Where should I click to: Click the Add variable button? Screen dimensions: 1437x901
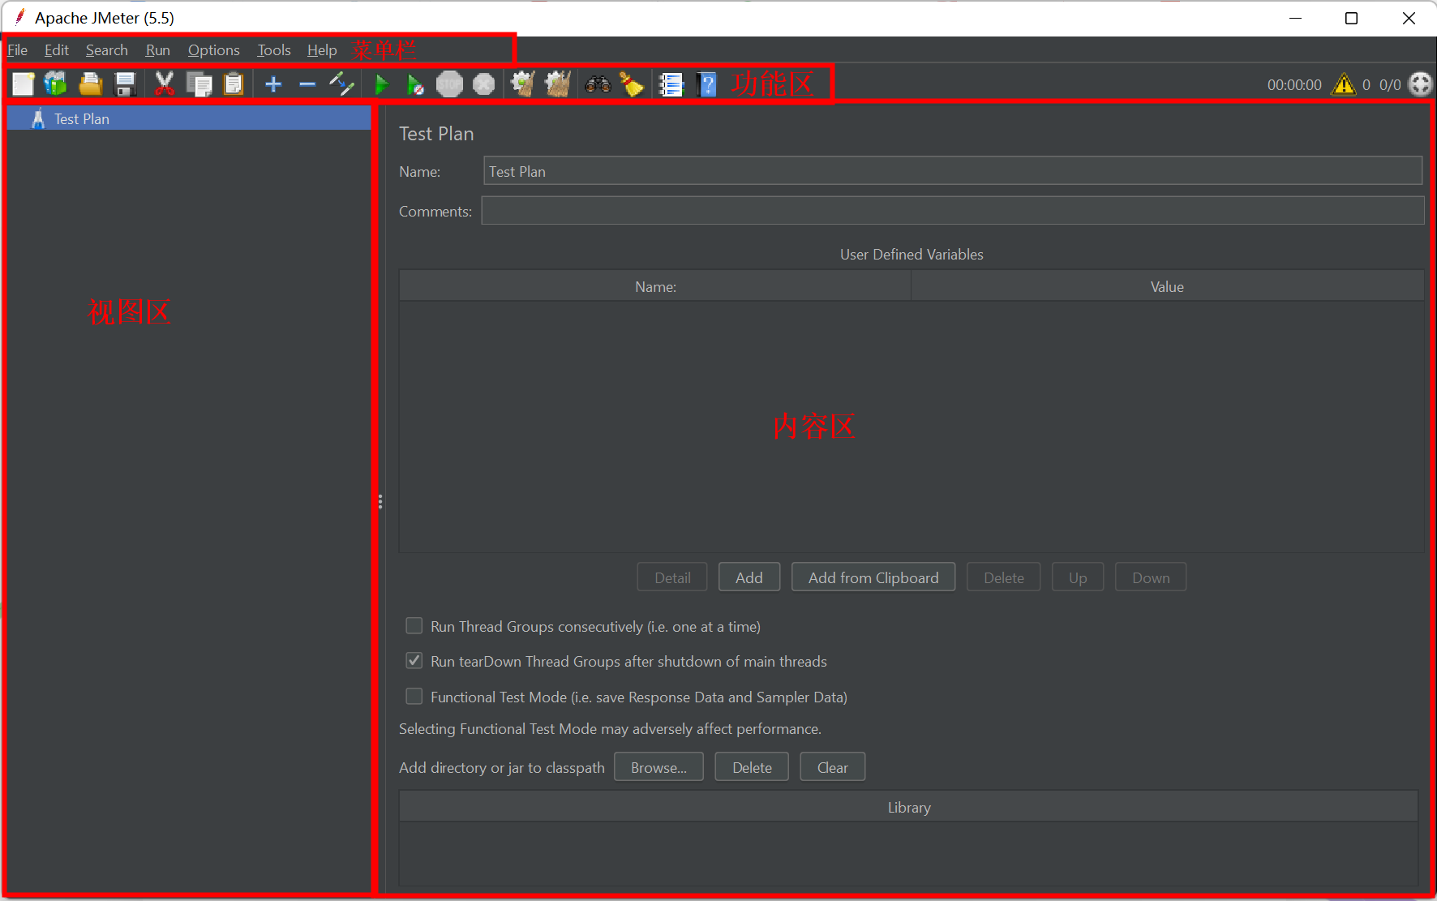(x=749, y=577)
